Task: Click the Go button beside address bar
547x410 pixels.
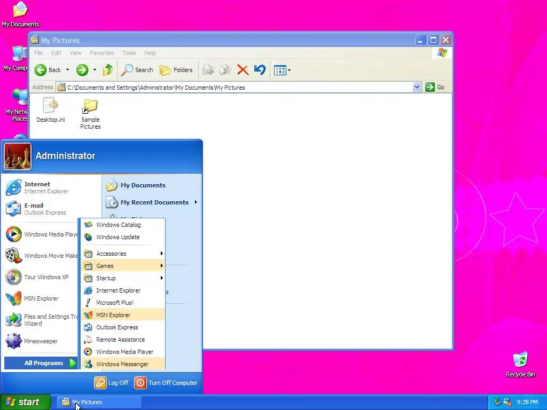Action: [435, 87]
